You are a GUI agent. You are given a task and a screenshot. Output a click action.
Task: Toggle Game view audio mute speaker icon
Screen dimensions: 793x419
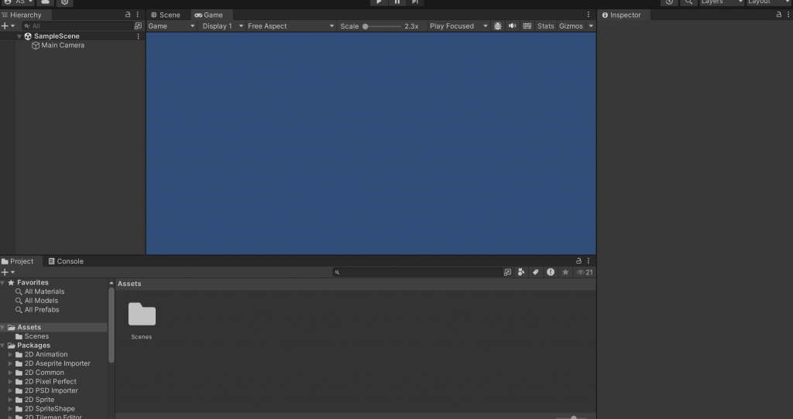(x=513, y=26)
